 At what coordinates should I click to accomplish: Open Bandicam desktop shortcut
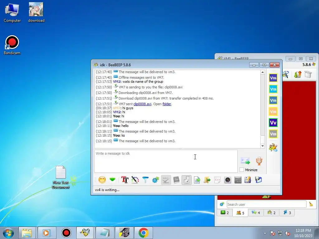point(12,45)
